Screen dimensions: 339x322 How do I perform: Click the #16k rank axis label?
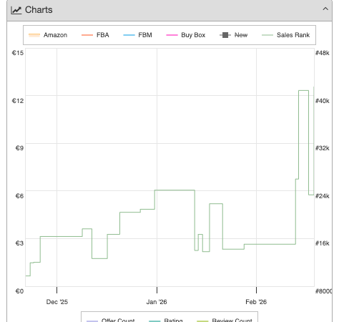[x=323, y=243]
